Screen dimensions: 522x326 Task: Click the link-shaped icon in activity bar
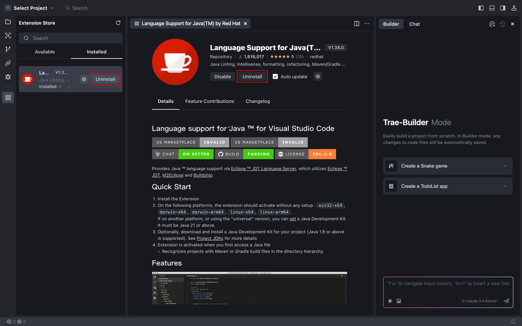coord(8,63)
